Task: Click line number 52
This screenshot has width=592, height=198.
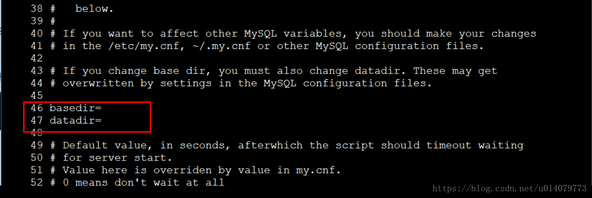Action: (x=36, y=183)
